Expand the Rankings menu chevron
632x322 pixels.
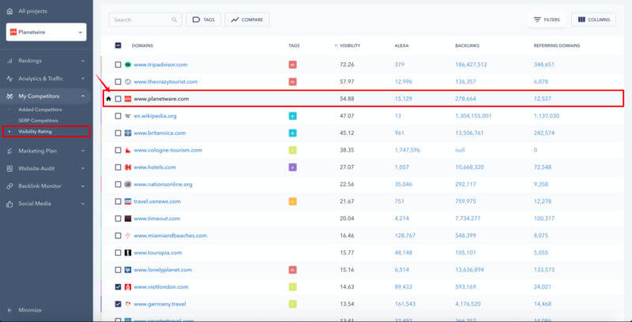tap(83, 61)
